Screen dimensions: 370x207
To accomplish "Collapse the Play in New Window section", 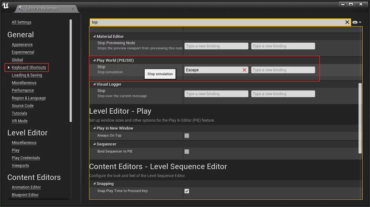I will click(94, 128).
